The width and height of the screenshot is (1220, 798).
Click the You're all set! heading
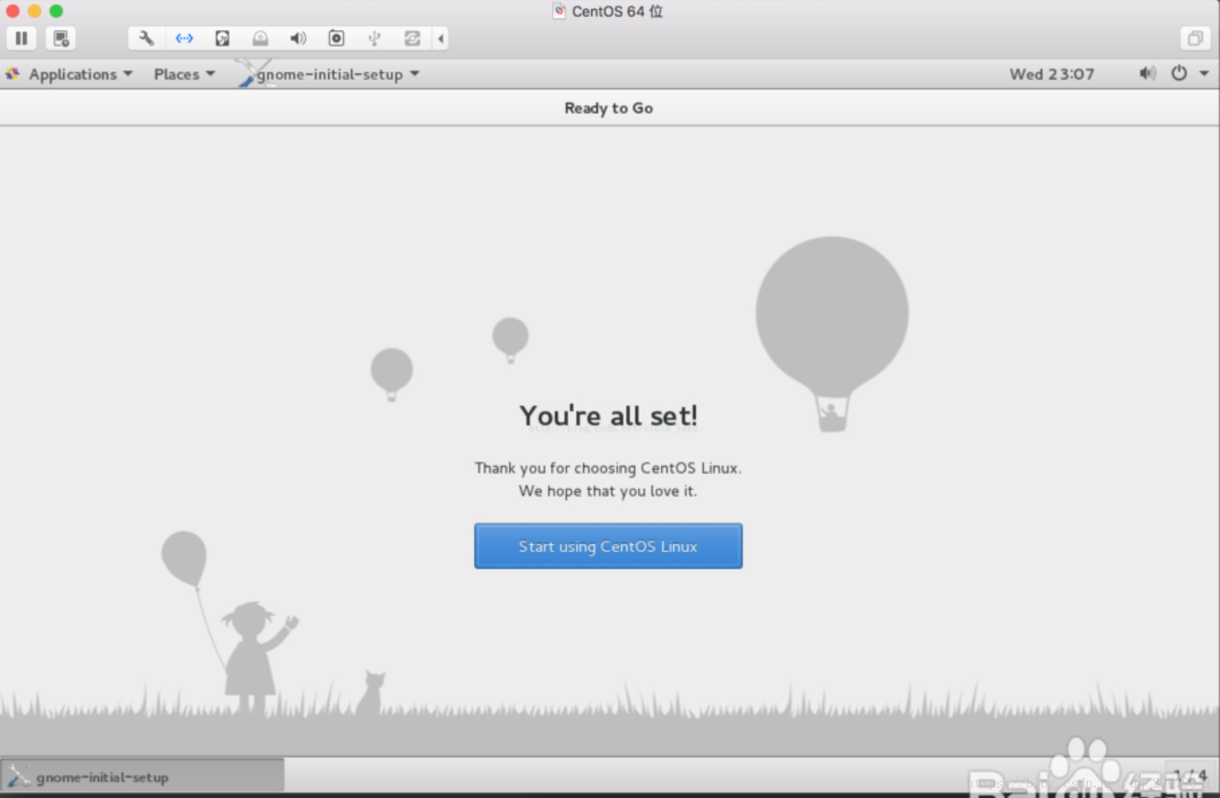coord(609,415)
